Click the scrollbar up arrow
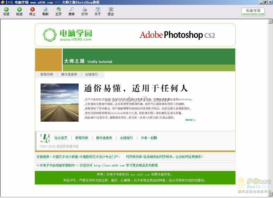The height and width of the screenshot is (198, 273). coord(270,21)
